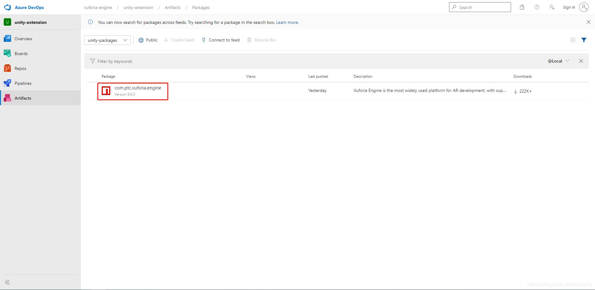This screenshot has height=290, width=595.
Task: Open the unity-packages feed dropdown
Action: [x=108, y=40]
